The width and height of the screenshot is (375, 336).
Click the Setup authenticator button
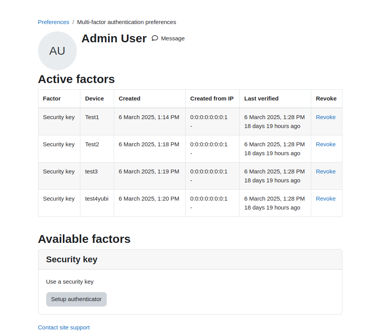point(76,299)
